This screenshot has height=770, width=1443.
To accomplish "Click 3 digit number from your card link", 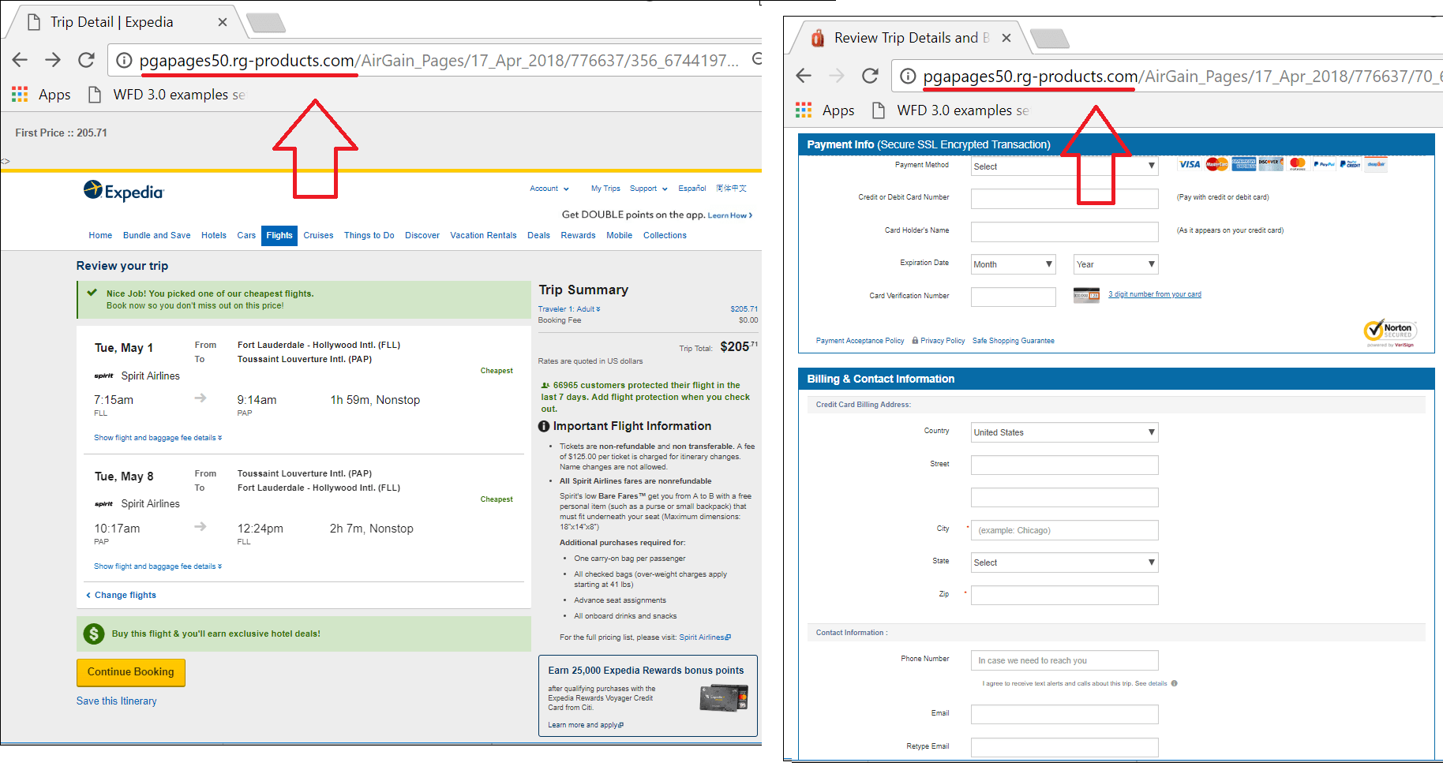I will (x=1155, y=294).
